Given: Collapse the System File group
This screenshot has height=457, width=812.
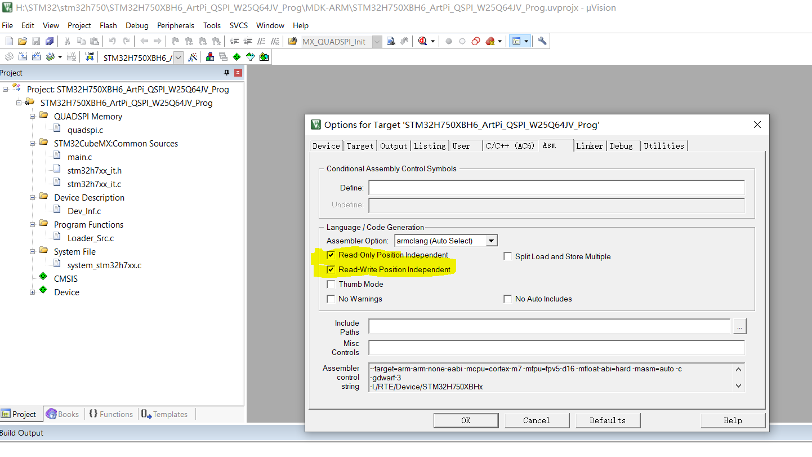Looking at the screenshot, I should 32,251.
